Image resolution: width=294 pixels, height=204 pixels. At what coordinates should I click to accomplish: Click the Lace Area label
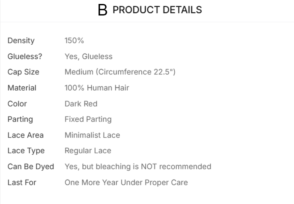pyautogui.click(x=26, y=135)
